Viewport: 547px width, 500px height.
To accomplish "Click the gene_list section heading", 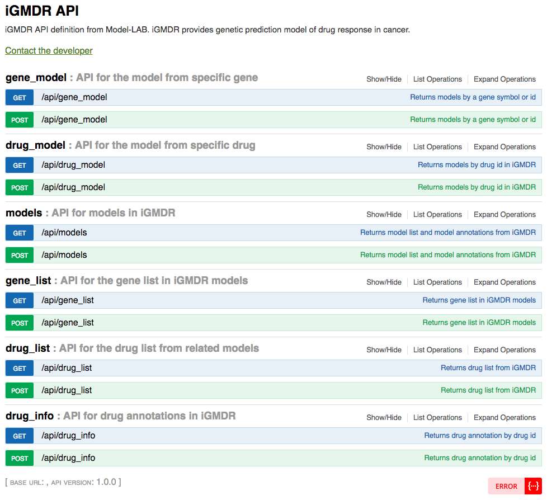I will pyautogui.click(x=29, y=281).
